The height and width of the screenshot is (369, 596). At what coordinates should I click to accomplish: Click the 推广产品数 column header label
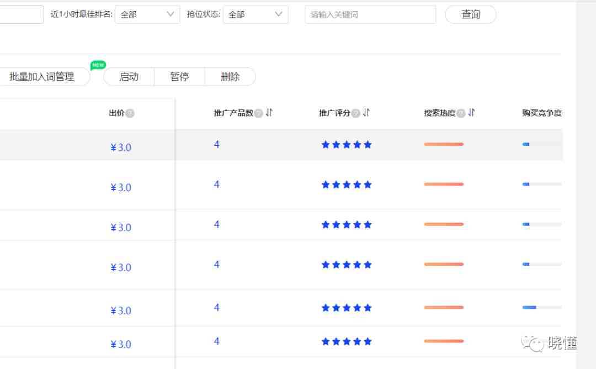tap(233, 113)
